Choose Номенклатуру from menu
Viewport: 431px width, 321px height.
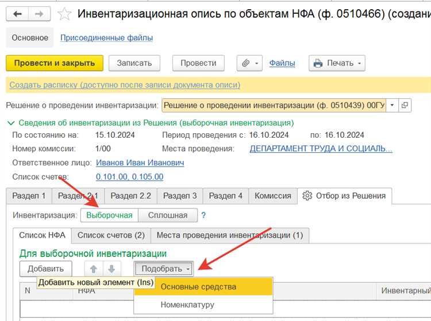coord(203,305)
